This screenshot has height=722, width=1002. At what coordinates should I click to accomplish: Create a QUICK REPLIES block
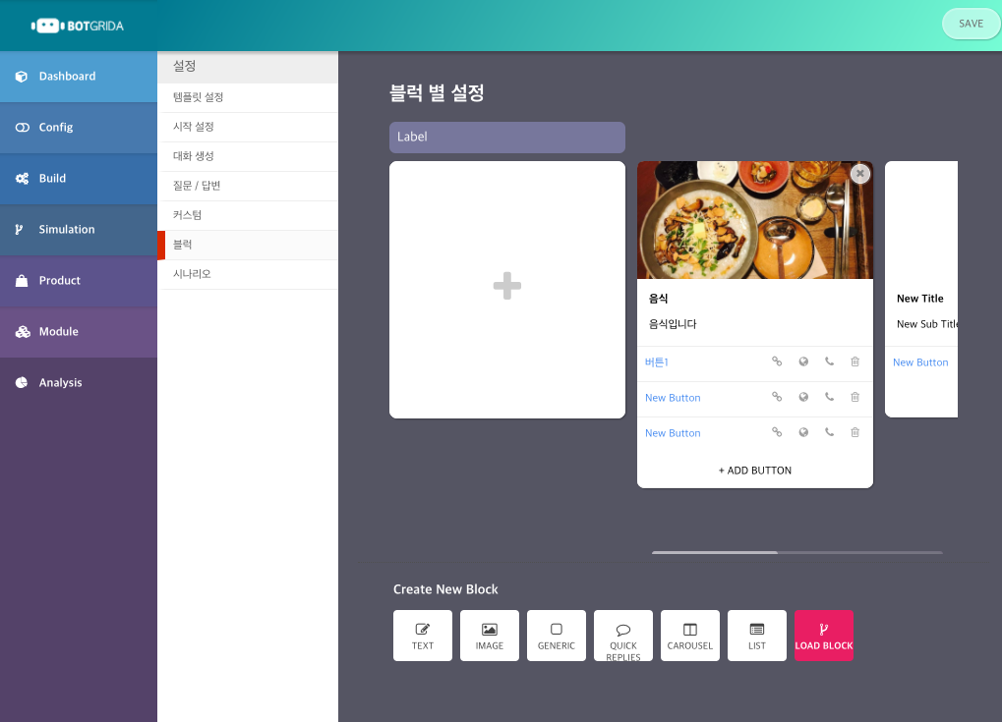coord(622,636)
